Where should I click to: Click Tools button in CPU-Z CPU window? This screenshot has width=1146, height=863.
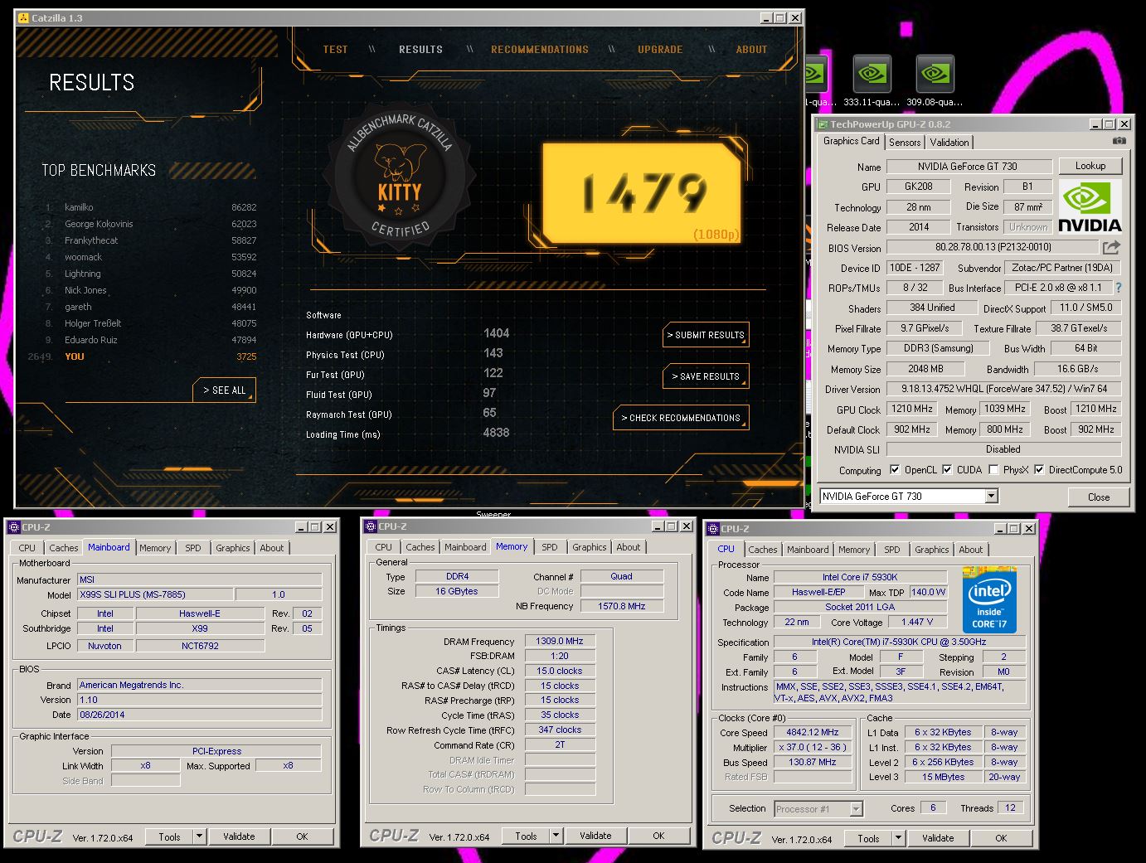(868, 838)
